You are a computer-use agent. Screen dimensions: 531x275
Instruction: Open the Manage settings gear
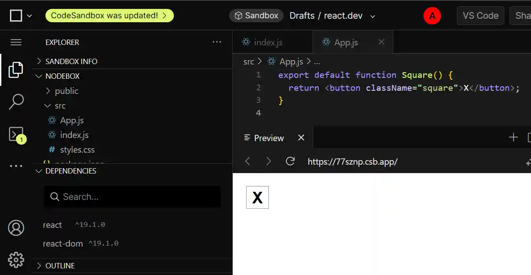[x=16, y=260]
